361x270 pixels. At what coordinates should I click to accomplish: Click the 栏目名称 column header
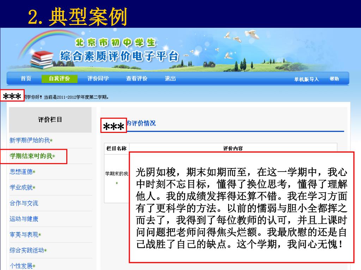point(116,148)
